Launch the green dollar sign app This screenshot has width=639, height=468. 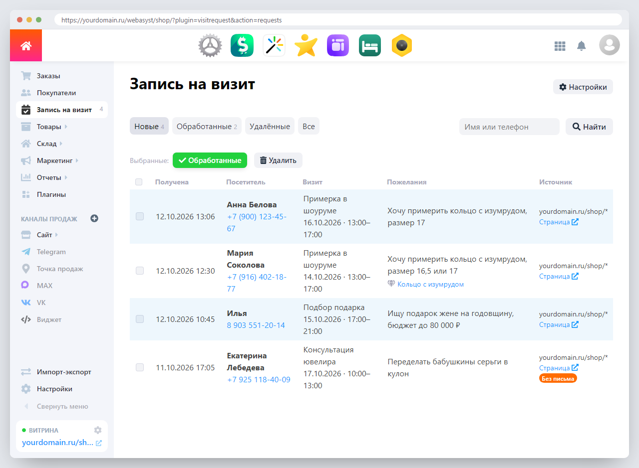pos(242,46)
